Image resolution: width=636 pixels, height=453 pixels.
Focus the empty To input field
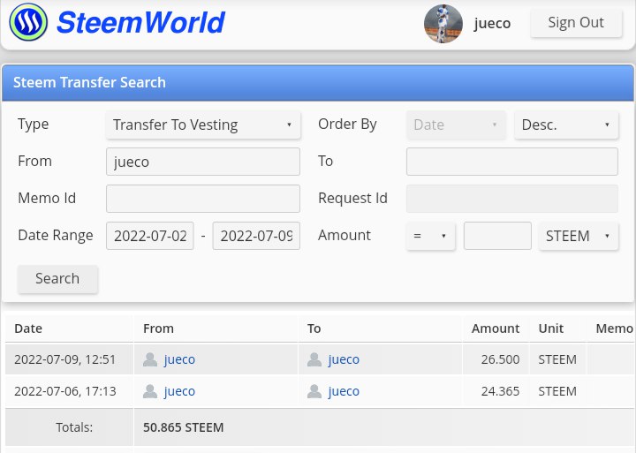(x=512, y=162)
